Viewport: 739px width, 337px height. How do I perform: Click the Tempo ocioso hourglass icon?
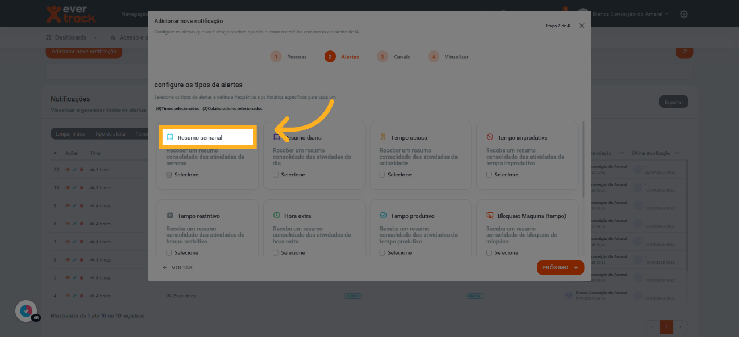(383, 137)
